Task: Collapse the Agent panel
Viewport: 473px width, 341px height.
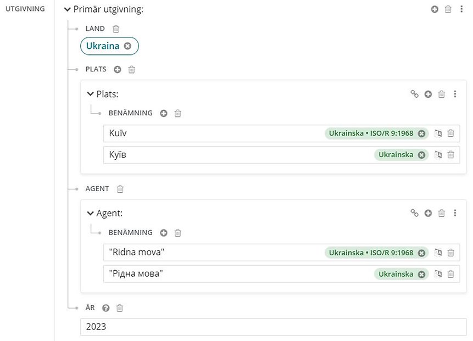Action: click(90, 213)
